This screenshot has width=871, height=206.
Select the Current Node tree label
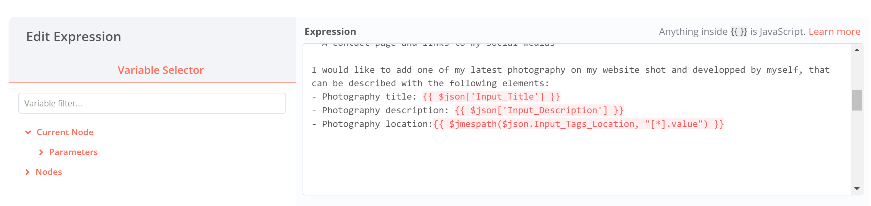click(x=65, y=132)
